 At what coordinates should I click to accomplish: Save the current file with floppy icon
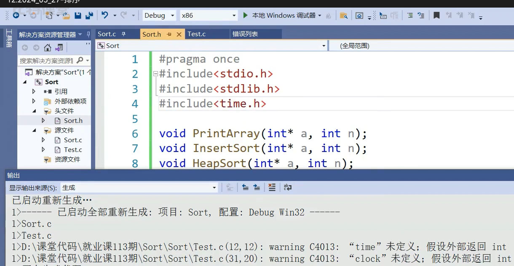click(x=78, y=16)
